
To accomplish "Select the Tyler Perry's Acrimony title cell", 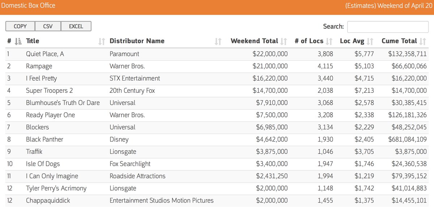I will tap(56, 188).
